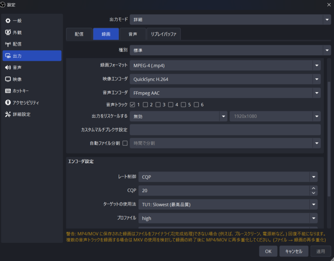Uncheck audio track 1 checkbox
Image resolution: width=334 pixels, height=261 pixels.
[x=132, y=105]
